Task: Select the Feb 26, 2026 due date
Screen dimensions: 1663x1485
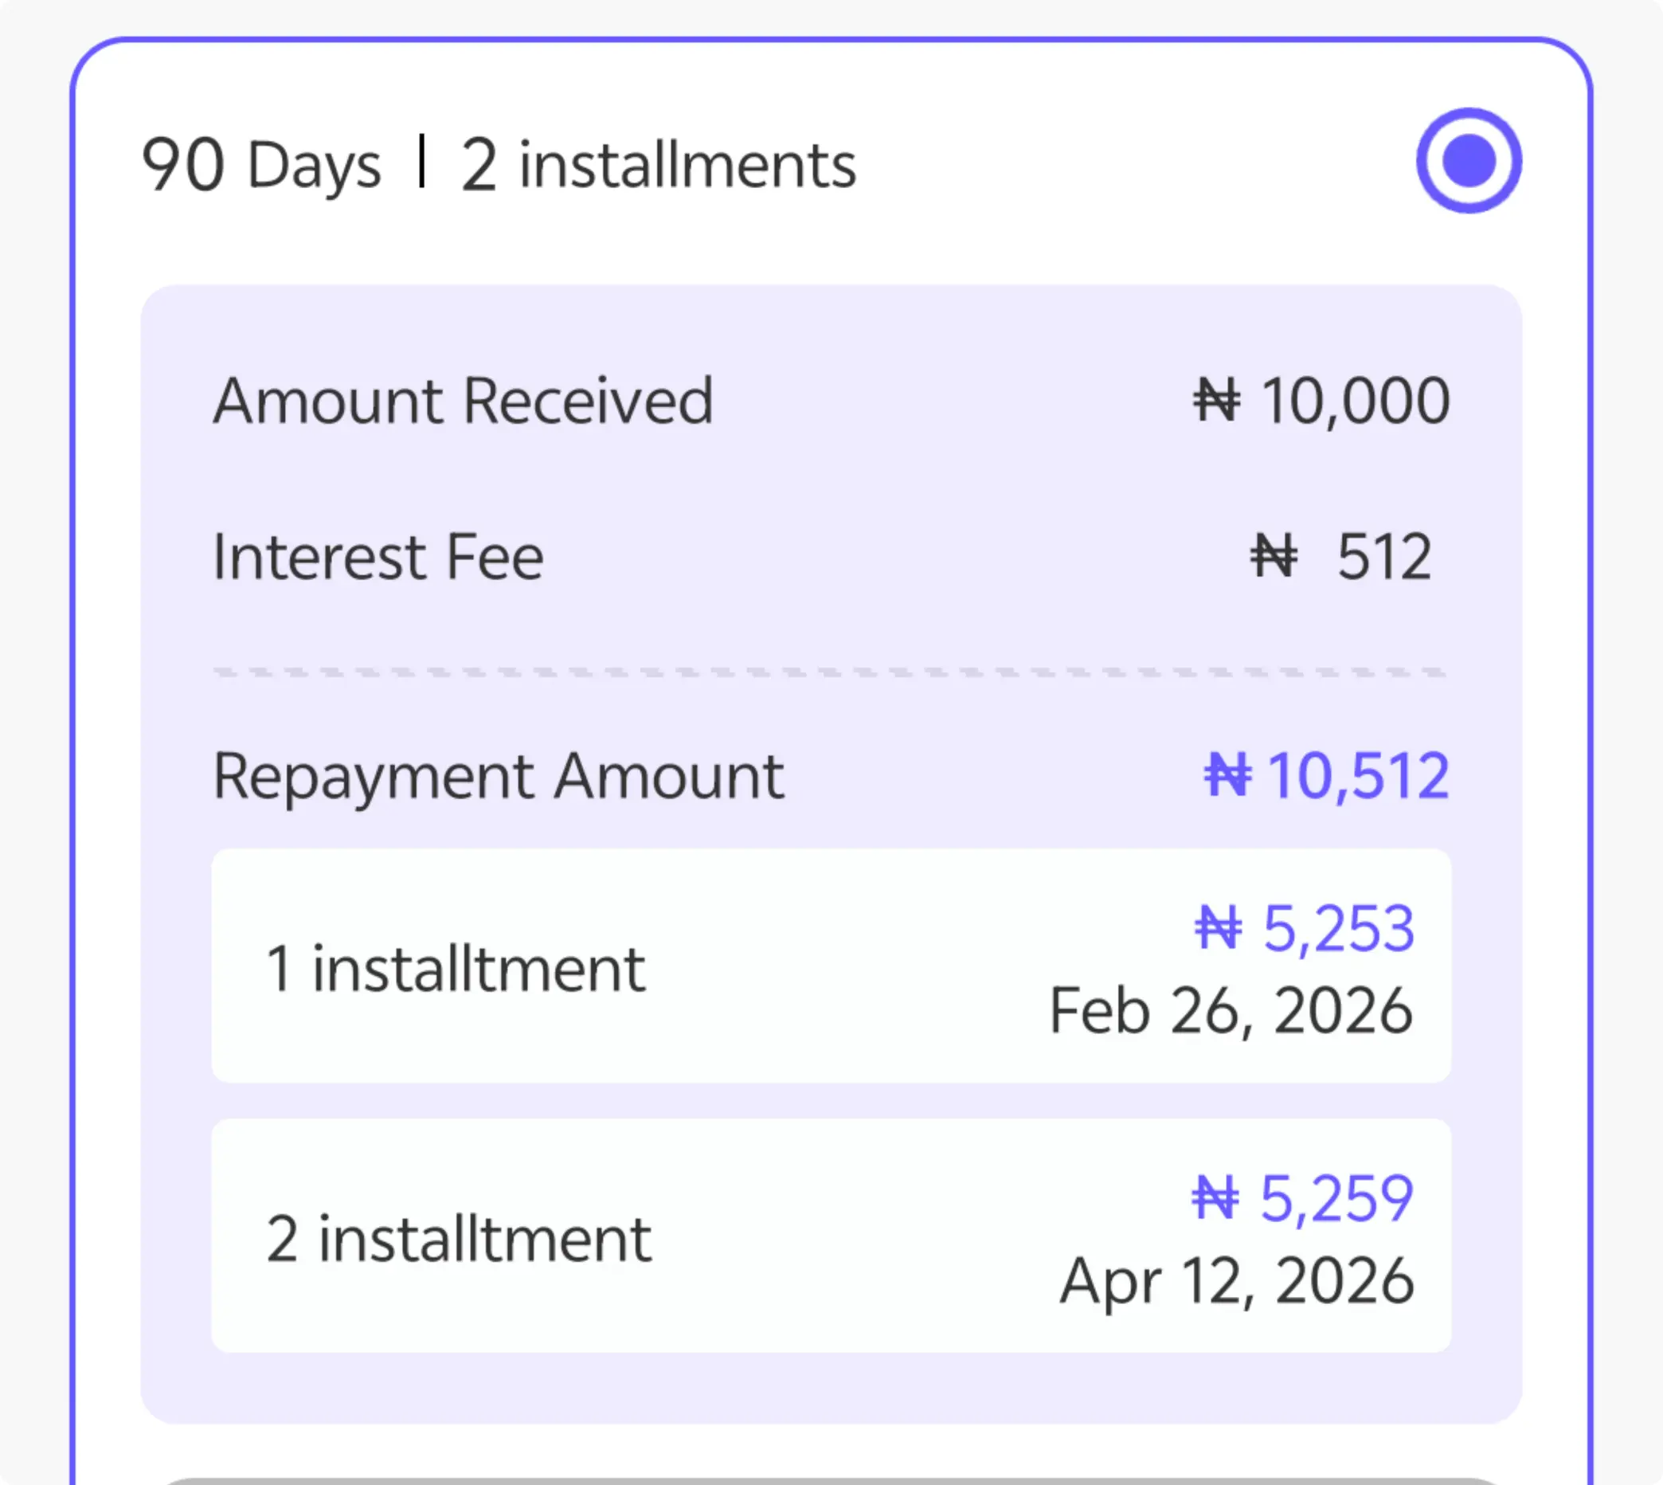Action: tap(1231, 1011)
